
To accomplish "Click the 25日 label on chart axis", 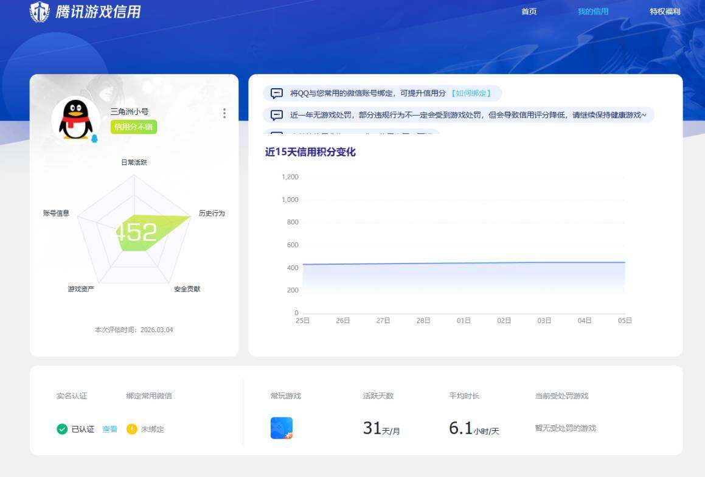I will coord(302,321).
